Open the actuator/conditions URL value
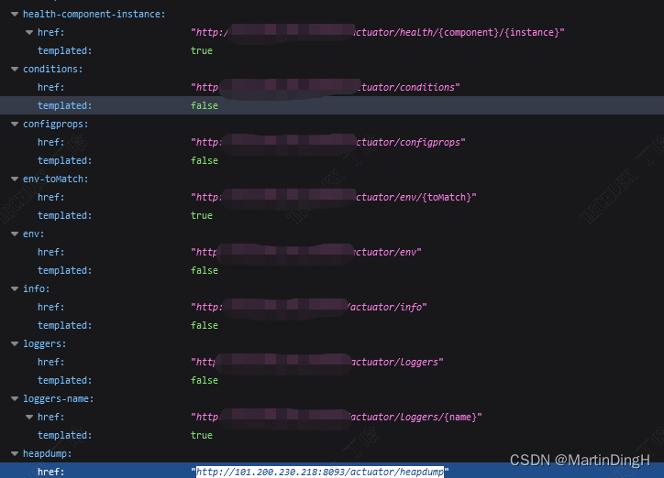The image size is (664, 478). (x=404, y=87)
